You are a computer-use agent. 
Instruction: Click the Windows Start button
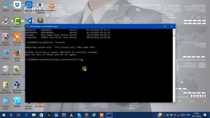click(4, 115)
